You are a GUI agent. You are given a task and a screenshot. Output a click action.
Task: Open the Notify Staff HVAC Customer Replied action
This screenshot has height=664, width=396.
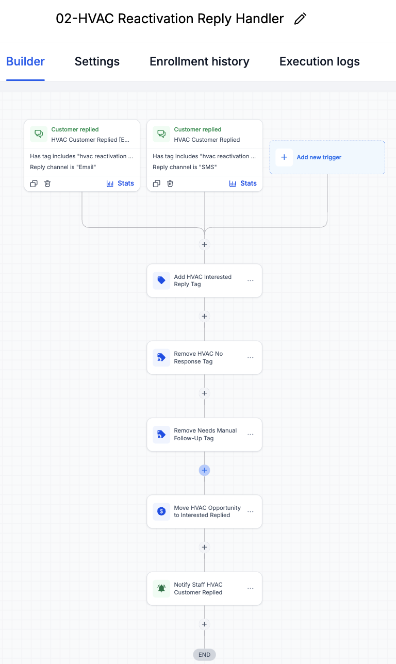(204, 588)
